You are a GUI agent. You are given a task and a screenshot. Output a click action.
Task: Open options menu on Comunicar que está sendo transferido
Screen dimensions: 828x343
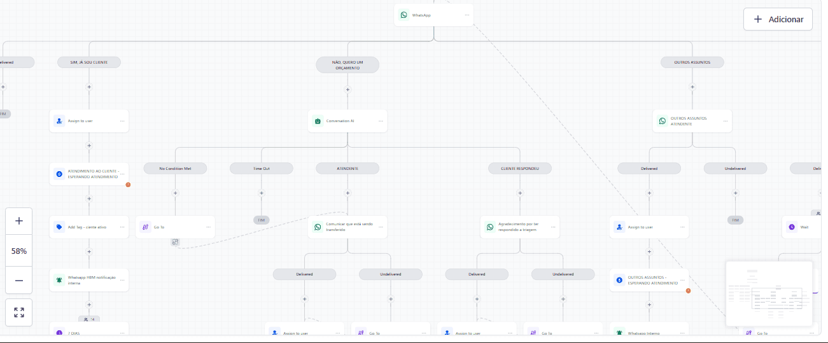[x=381, y=227]
